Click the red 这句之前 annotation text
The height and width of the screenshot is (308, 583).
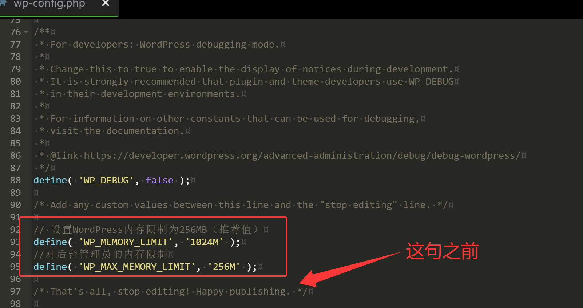coord(443,251)
